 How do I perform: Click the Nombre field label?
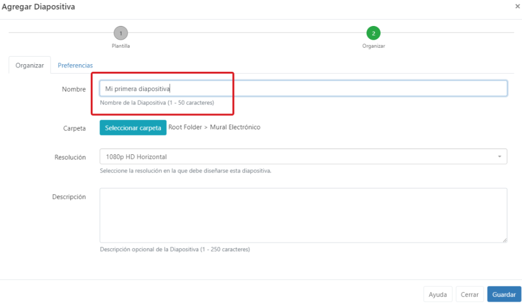coord(74,89)
